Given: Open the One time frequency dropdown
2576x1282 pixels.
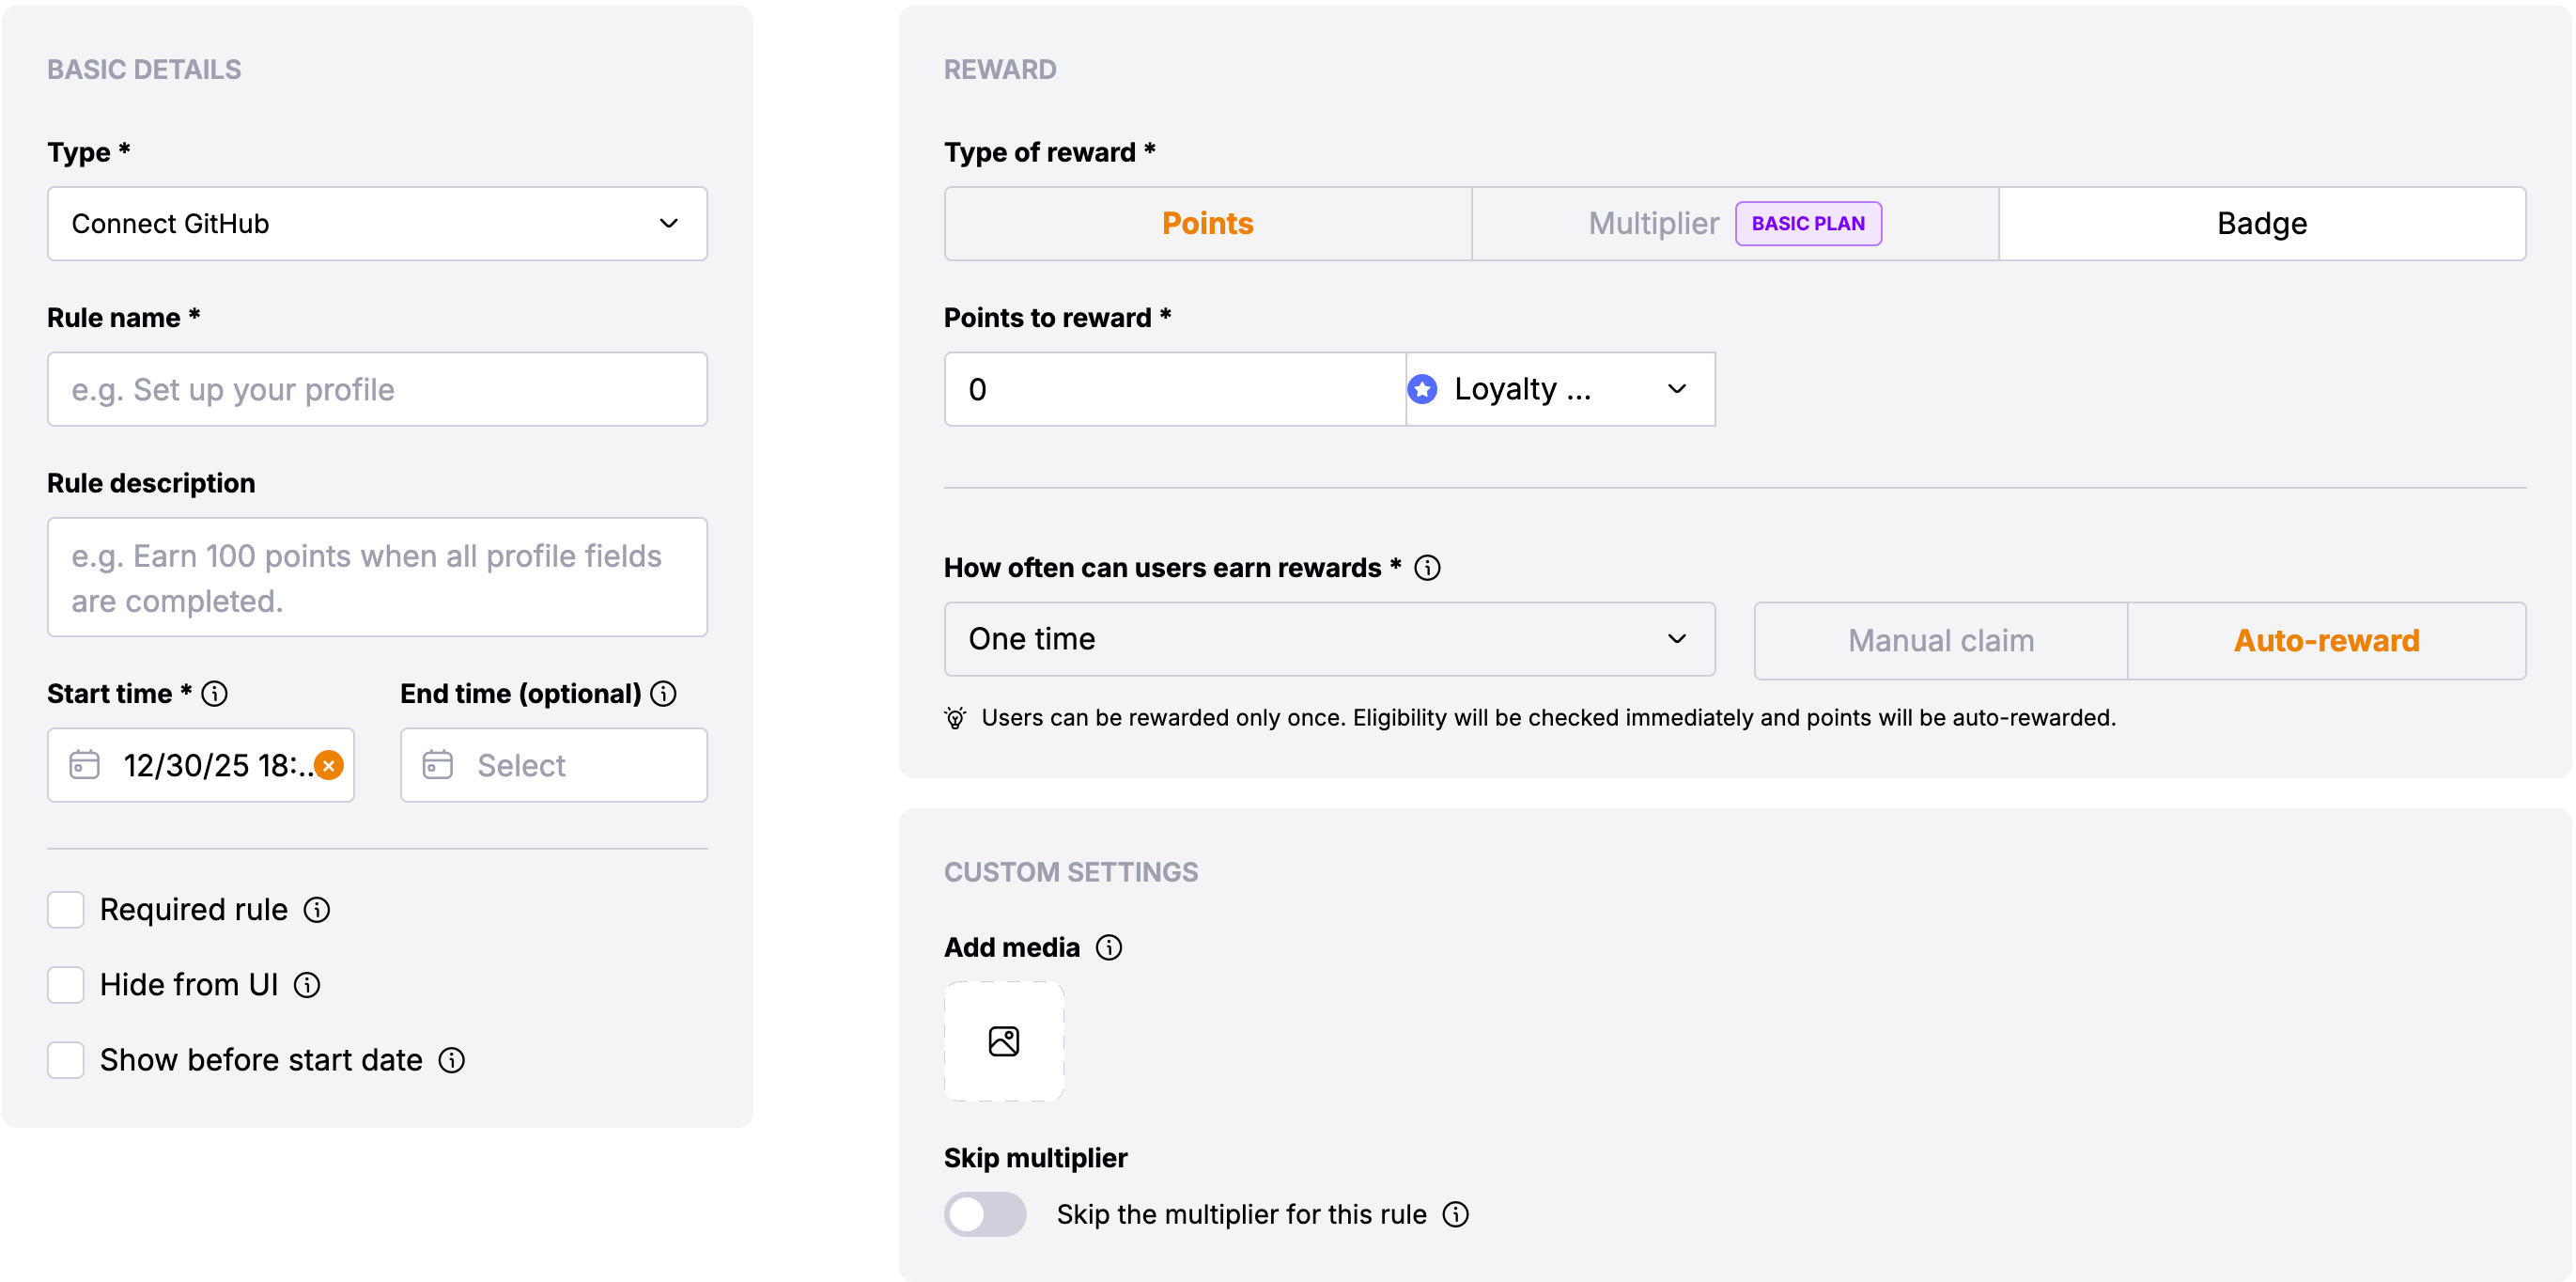Looking at the screenshot, I should tap(1329, 638).
